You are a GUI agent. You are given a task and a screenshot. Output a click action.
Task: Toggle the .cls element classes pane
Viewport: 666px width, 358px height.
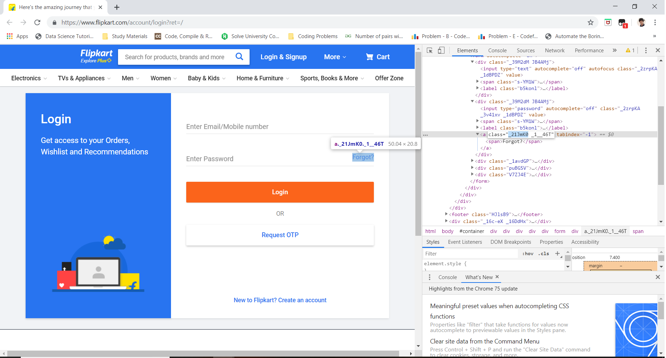point(543,254)
